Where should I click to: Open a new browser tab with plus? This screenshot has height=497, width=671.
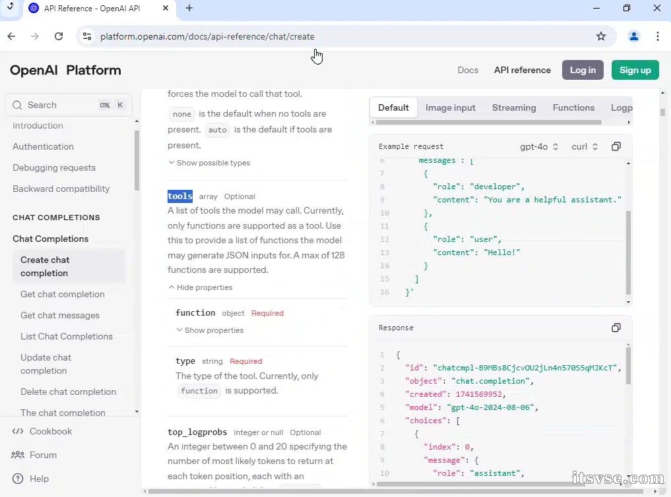pyautogui.click(x=189, y=8)
